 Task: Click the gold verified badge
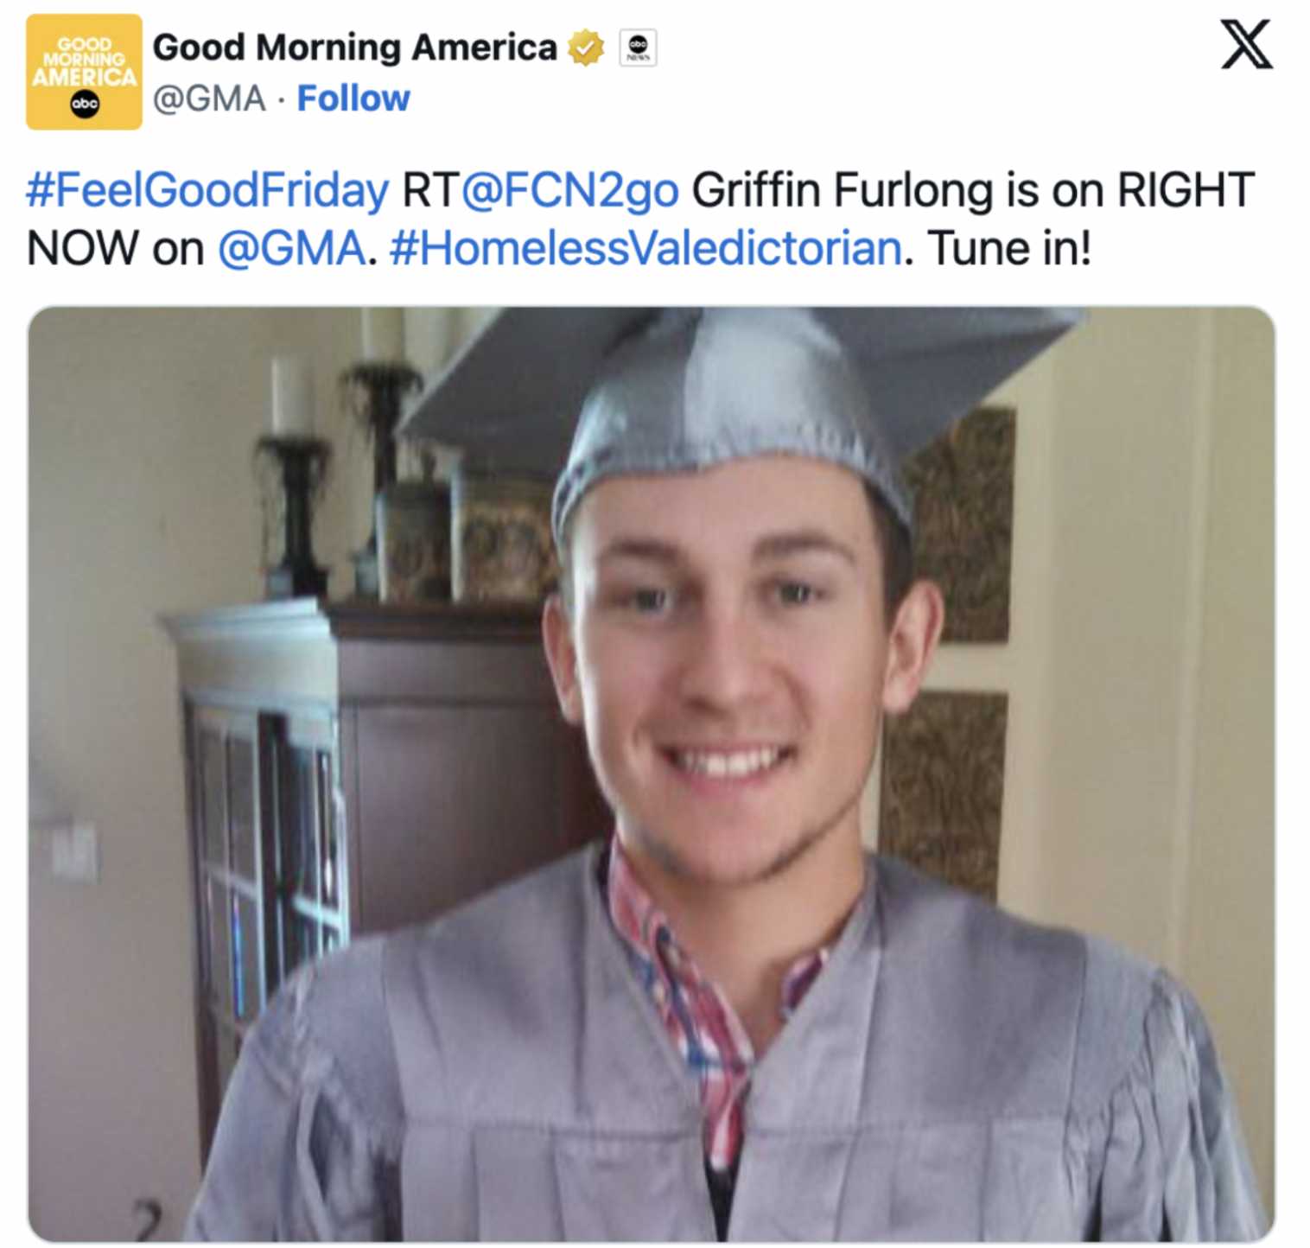click(586, 48)
